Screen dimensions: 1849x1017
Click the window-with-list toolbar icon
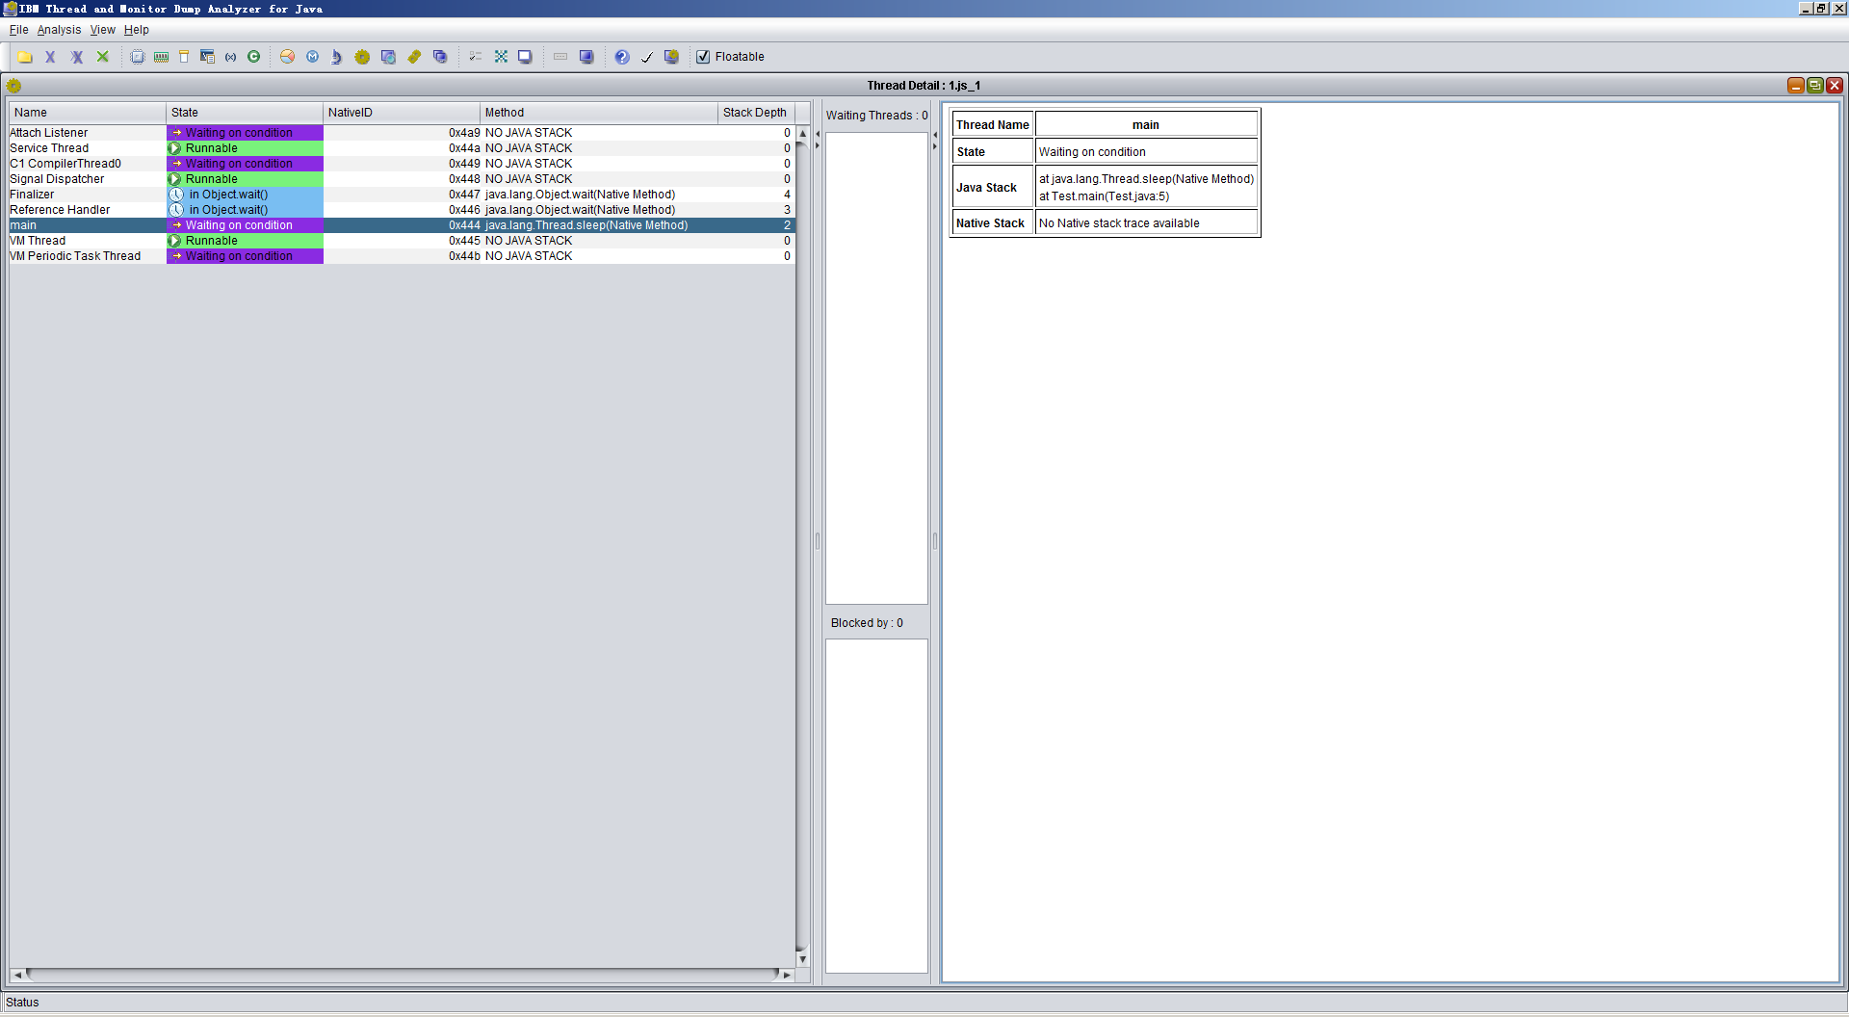click(x=207, y=57)
